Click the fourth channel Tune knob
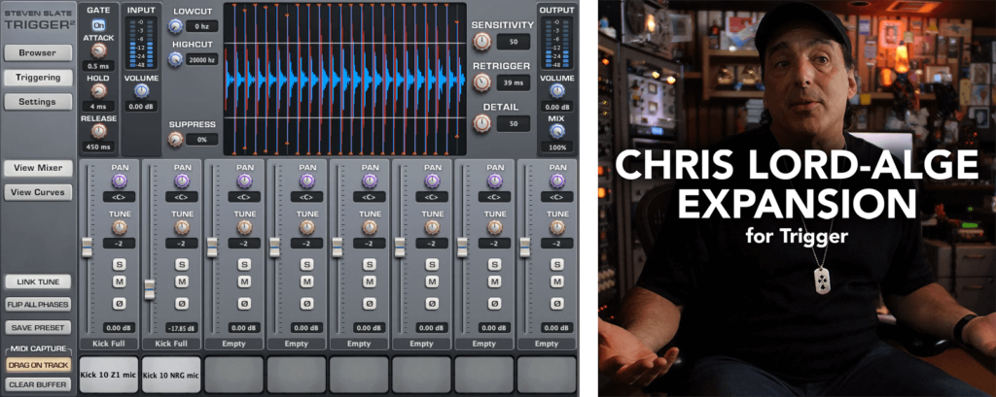 [306, 228]
